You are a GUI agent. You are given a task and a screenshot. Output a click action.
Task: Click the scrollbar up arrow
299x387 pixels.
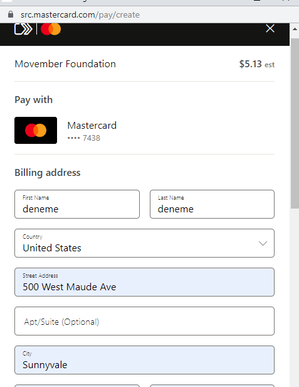point(295,29)
